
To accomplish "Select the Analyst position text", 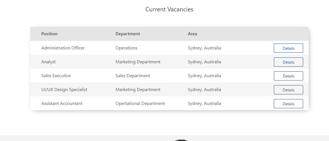I will (x=48, y=62).
